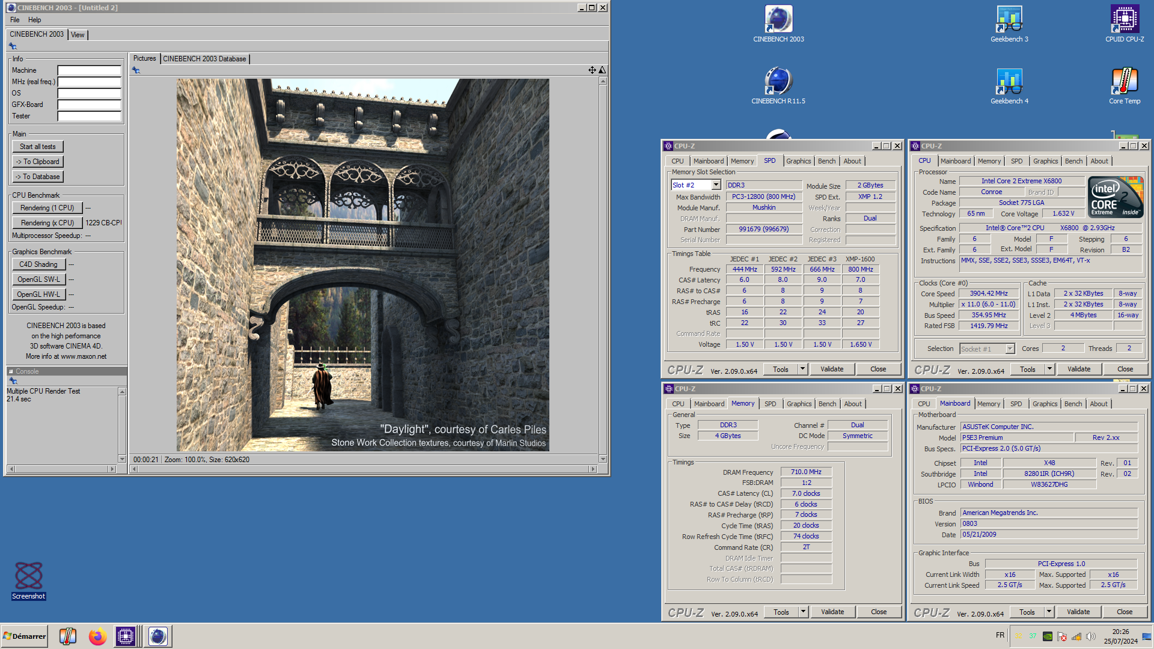Click the move-picture cross arrows icon
The image size is (1154, 649).
[x=592, y=70]
